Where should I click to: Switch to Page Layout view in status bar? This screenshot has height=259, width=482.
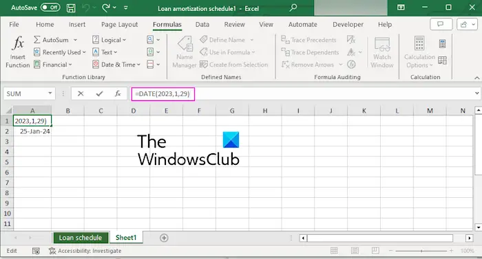[355, 251]
